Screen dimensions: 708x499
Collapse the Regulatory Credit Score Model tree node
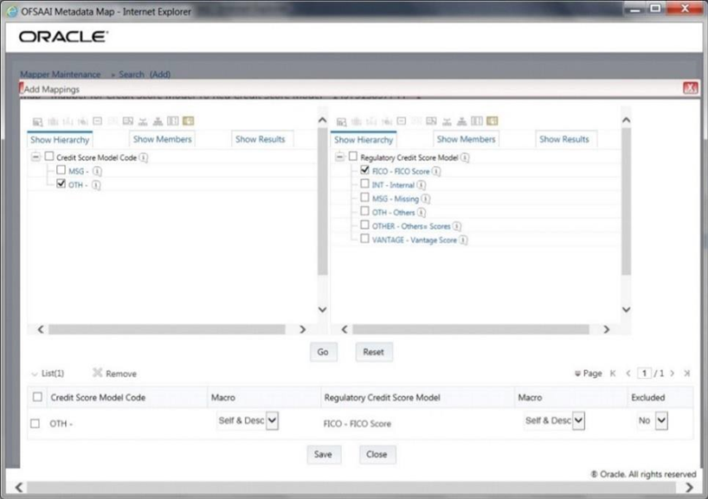pyautogui.click(x=339, y=157)
